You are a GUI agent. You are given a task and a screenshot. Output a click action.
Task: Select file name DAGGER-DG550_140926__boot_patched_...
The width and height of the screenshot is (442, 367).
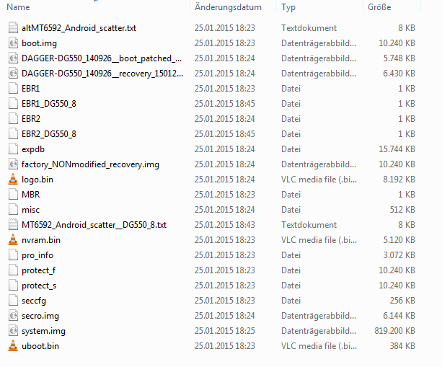pyautogui.click(x=102, y=58)
